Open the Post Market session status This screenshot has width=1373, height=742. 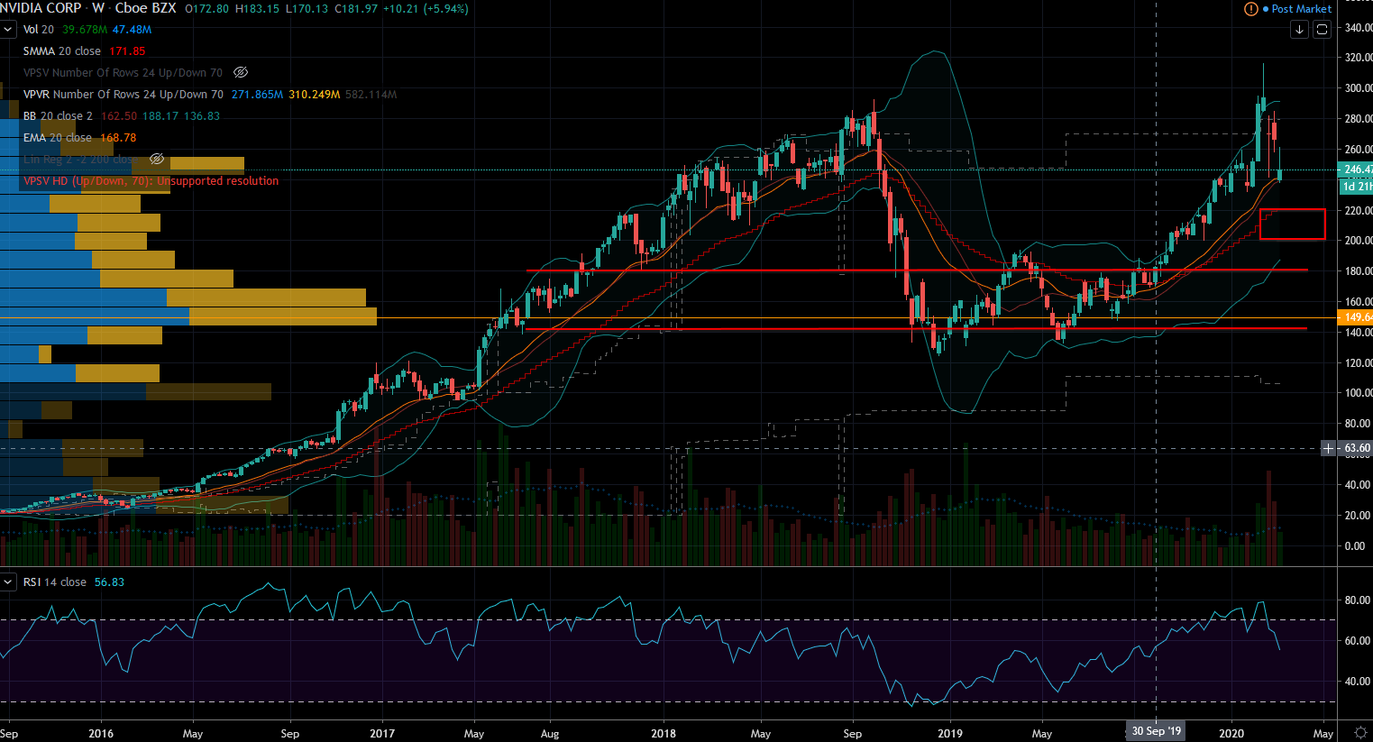(1297, 9)
